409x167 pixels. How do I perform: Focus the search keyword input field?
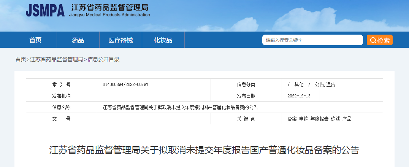(312, 40)
